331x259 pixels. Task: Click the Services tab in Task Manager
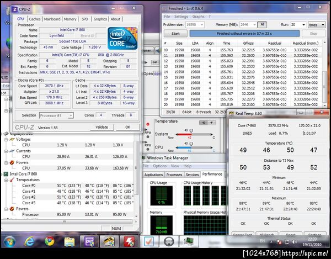pyautogui.click(x=192, y=175)
